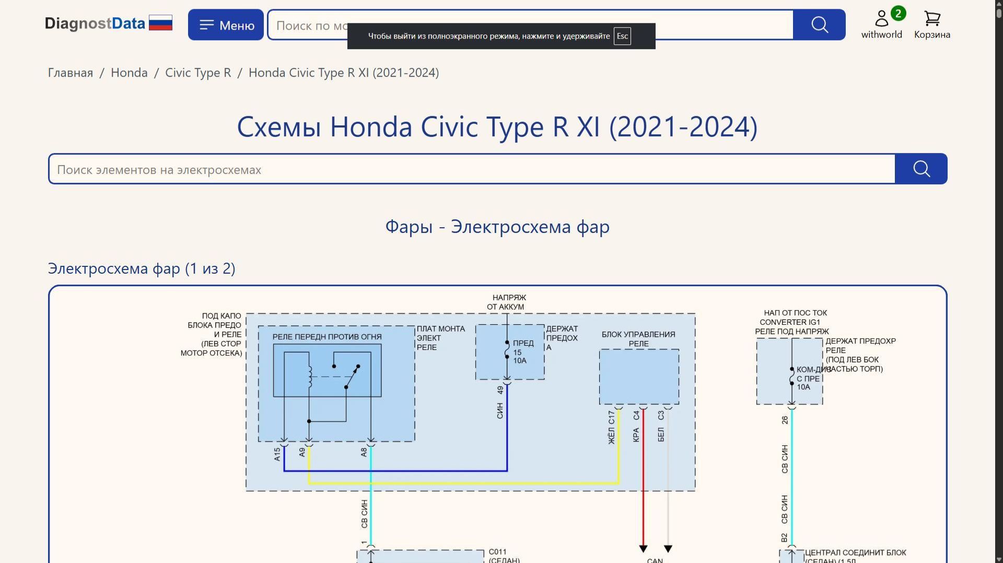Click the scrollbar up arrow
Viewport: 1003px width, 563px height.
coord(998,4)
